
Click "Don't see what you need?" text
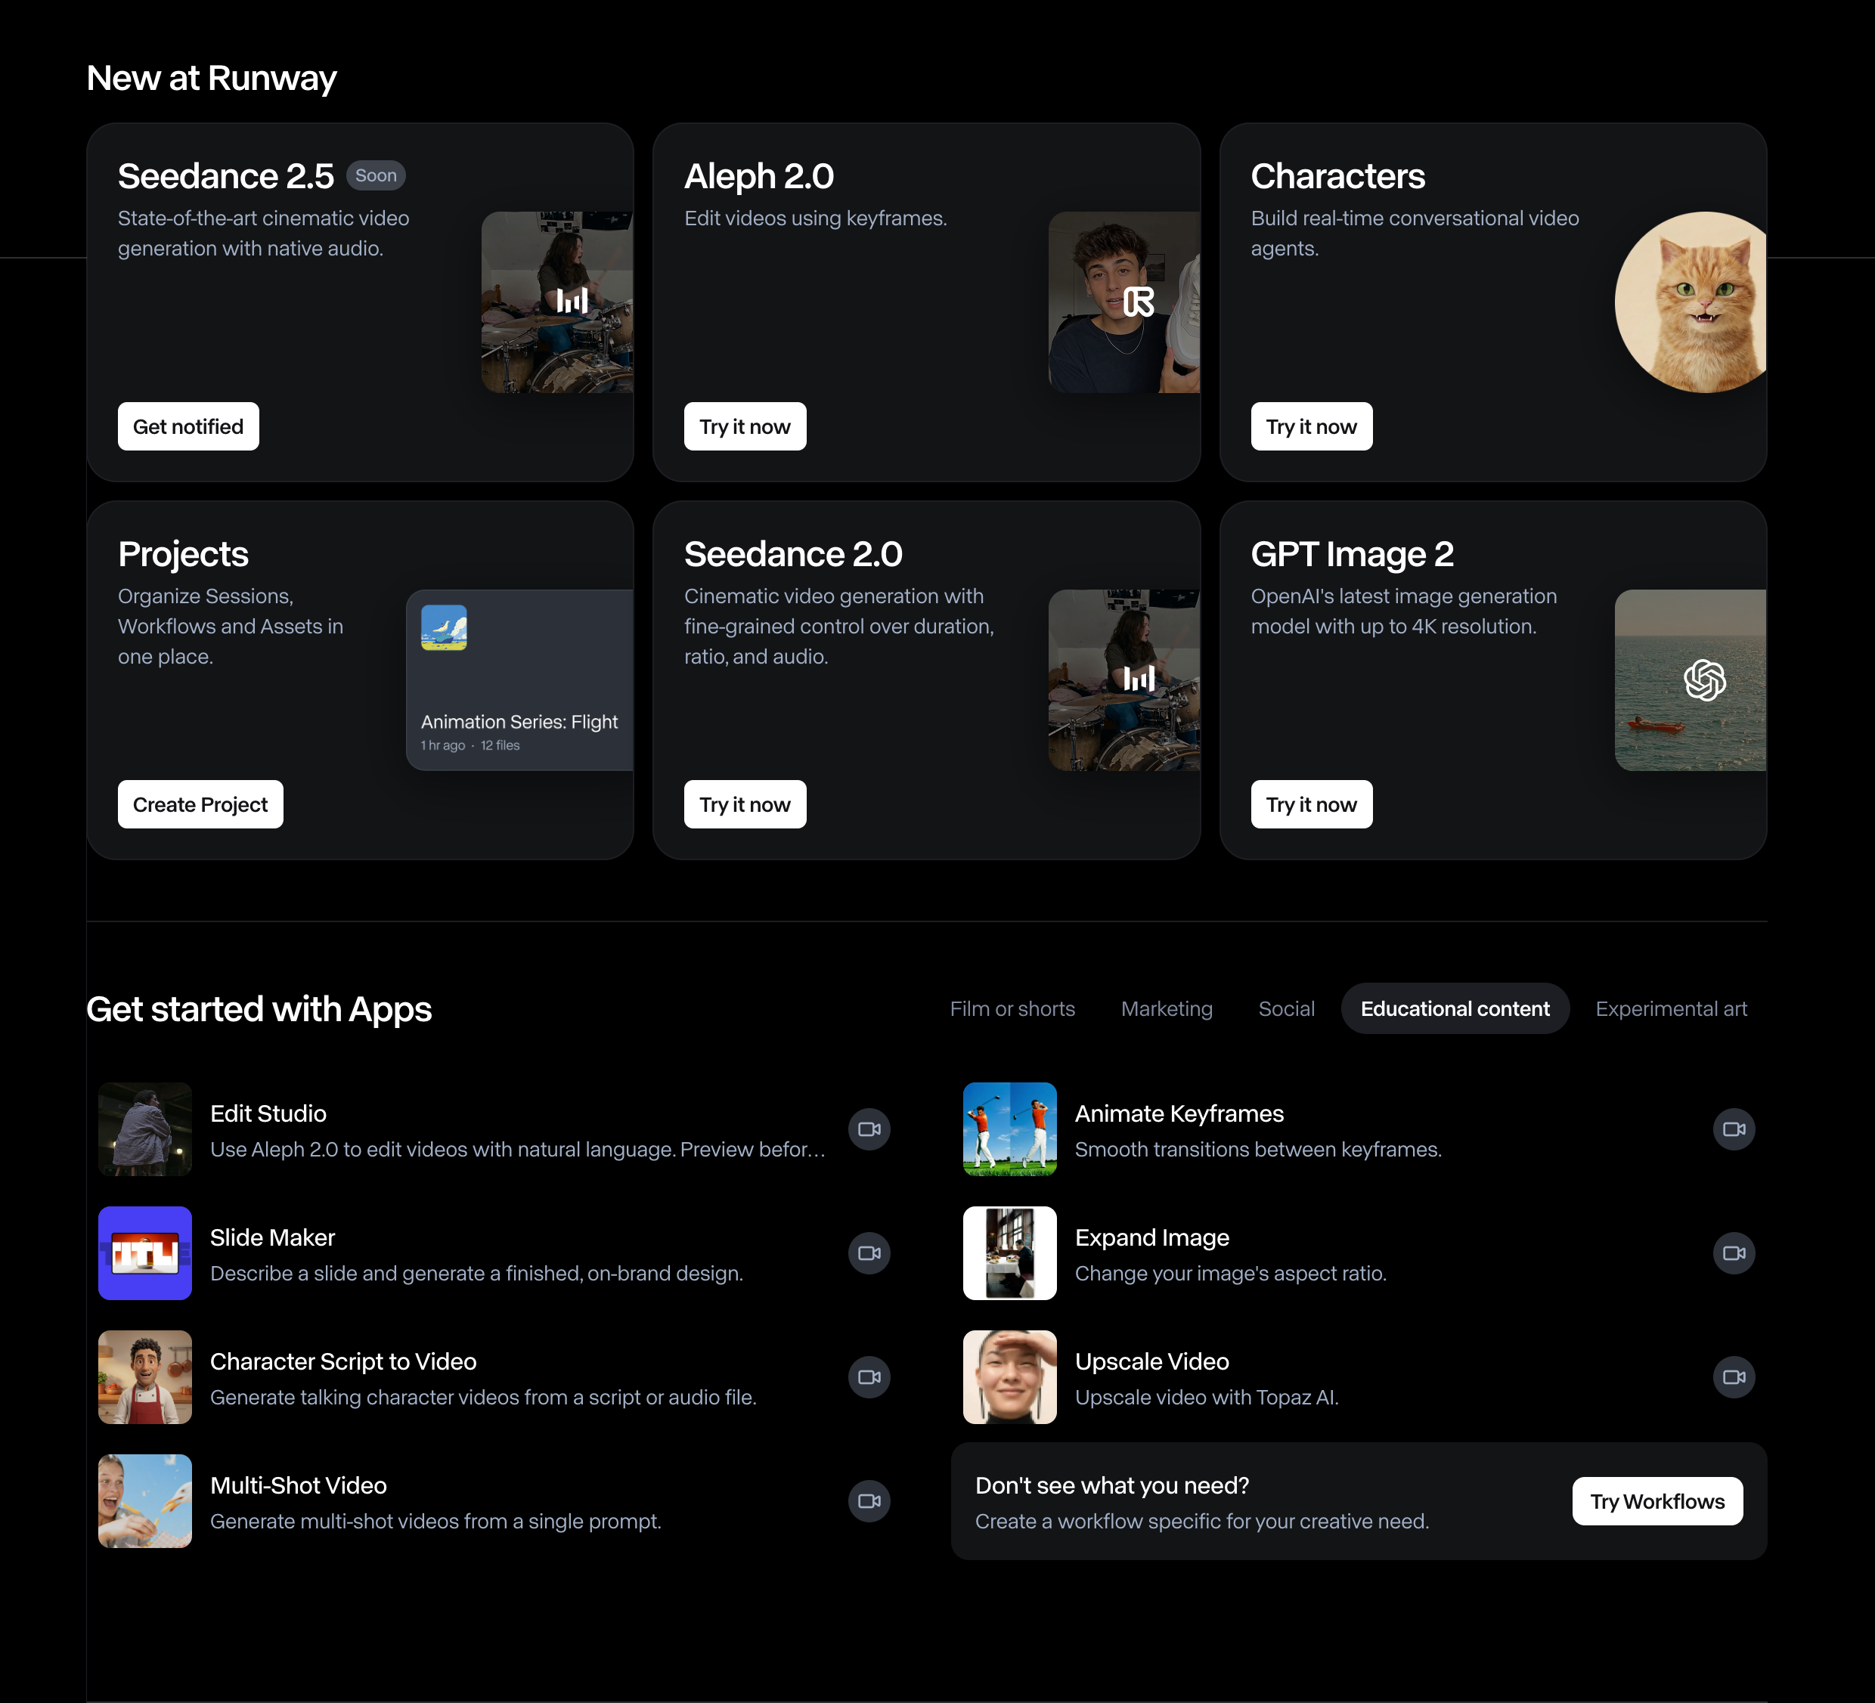tap(1112, 1485)
